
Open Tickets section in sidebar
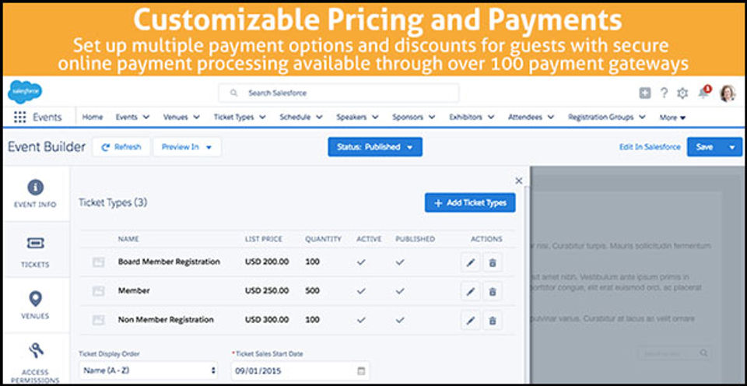pos(36,251)
